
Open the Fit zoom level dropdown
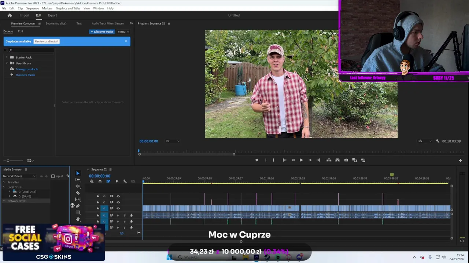(173, 141)
